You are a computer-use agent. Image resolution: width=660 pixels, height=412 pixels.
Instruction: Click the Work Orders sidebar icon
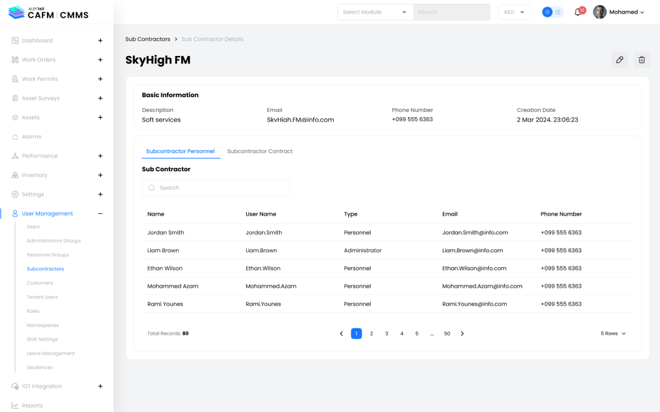pos(15,60)
